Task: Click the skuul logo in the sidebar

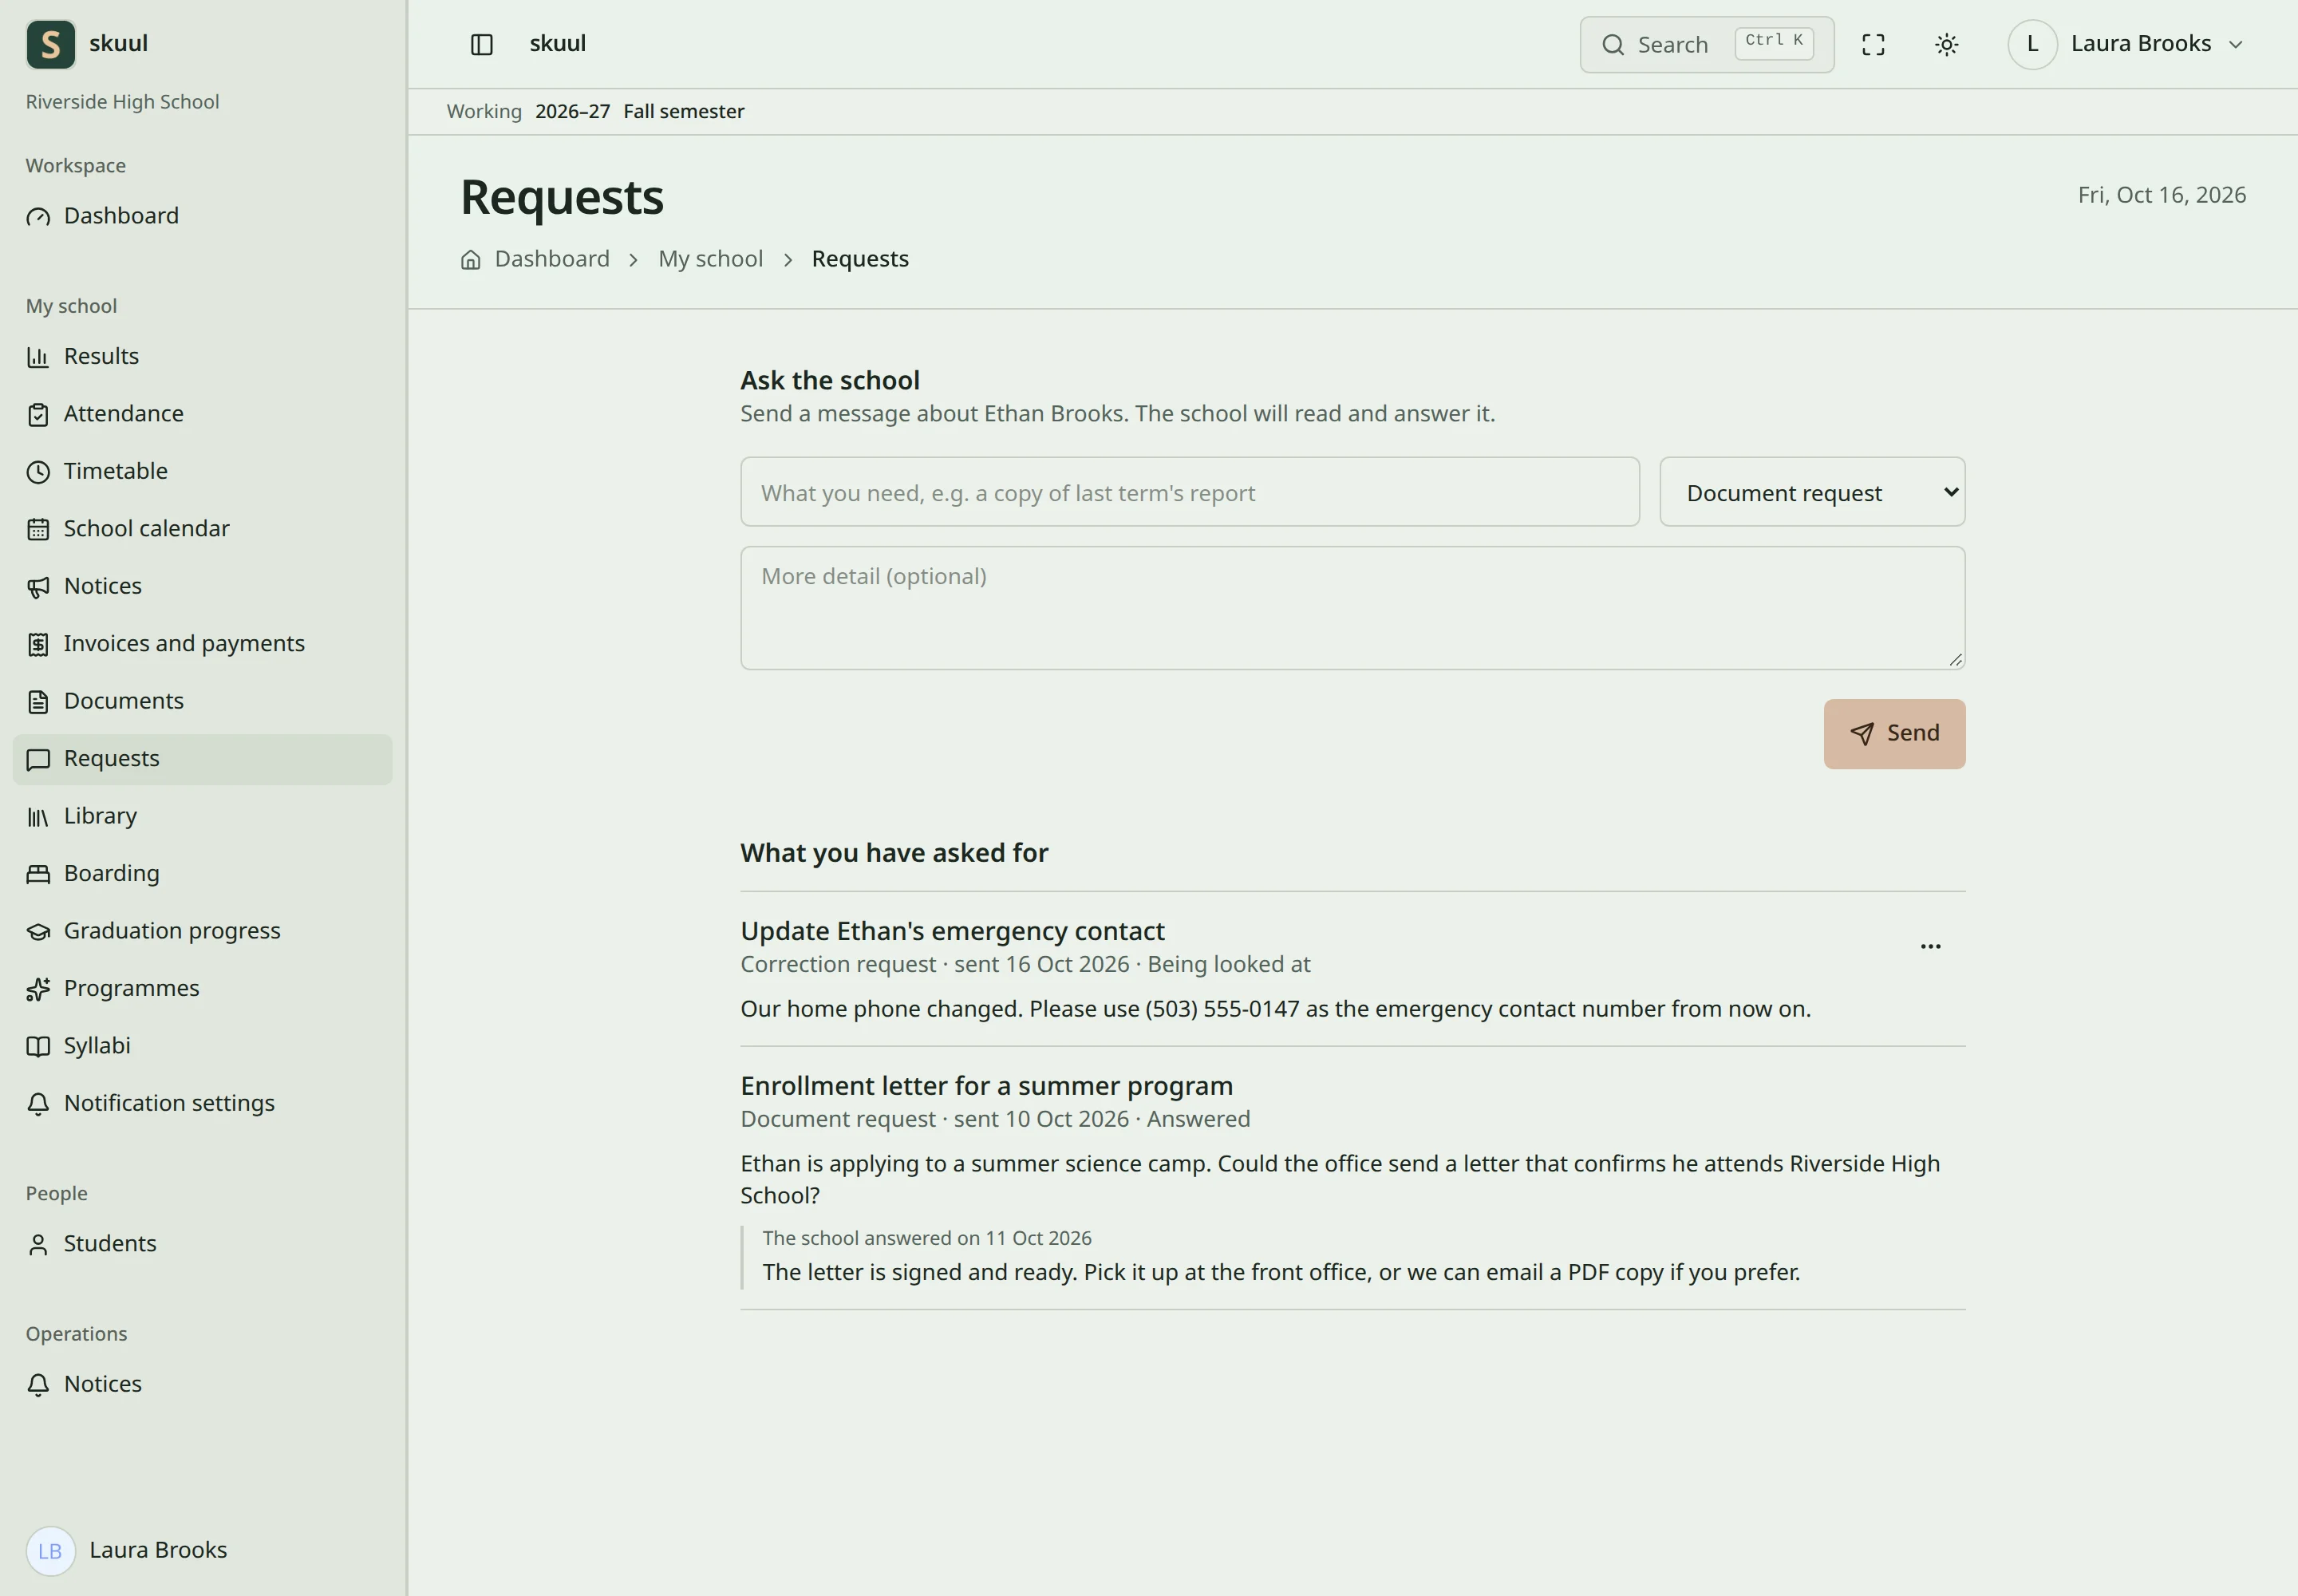Action: click(50, 44)
